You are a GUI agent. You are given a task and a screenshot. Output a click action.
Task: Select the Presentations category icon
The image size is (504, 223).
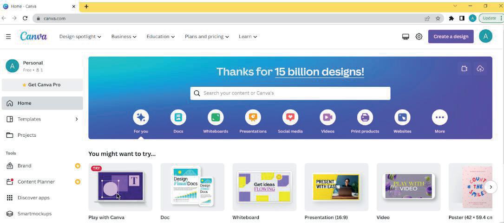253,117
